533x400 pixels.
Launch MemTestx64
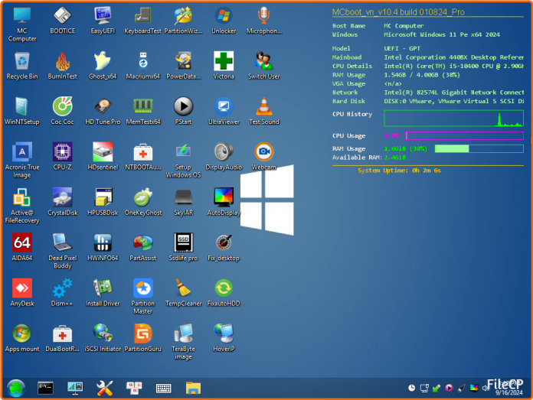(142, 112)
